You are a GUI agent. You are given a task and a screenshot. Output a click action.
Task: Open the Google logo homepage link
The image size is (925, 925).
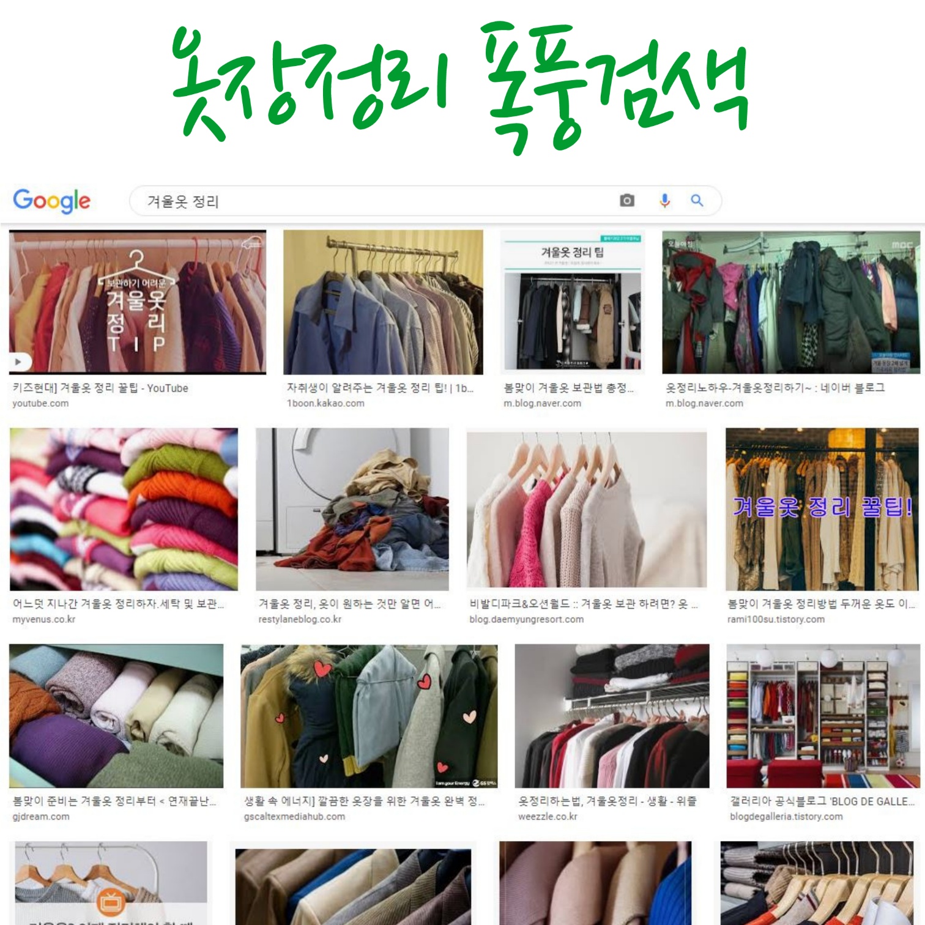(x=52, y=201)
